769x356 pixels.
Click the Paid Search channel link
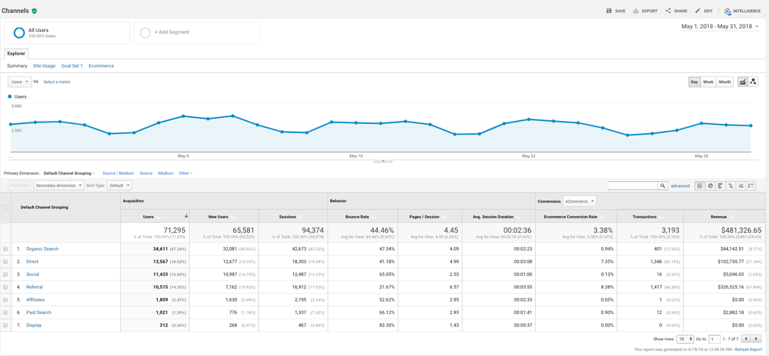pos(39,313)
